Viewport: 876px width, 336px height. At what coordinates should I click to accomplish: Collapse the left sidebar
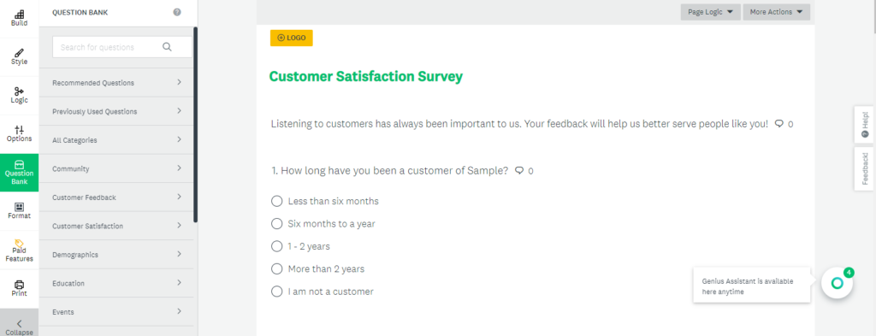coord(19,327)
